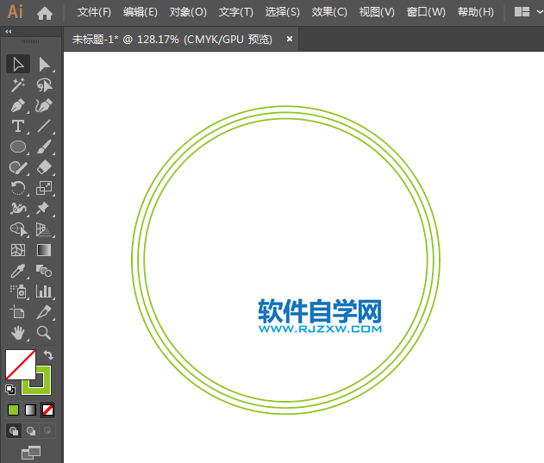The height and width of the screenshot is (463, 544).
Task: Select the Puppet Warp pin tool
Action: 44,209
